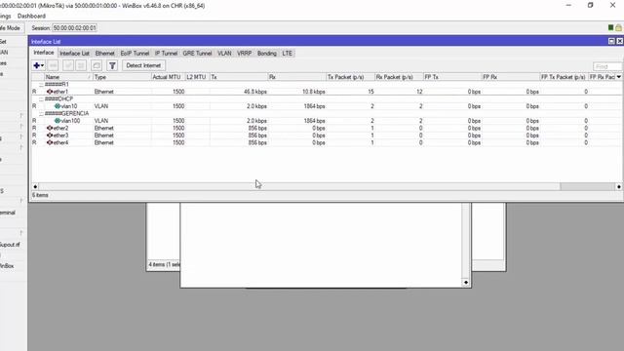The height and width of the screenshot is (351, 624).
Task: Open the LTE tab
Action: pos(287,53)
